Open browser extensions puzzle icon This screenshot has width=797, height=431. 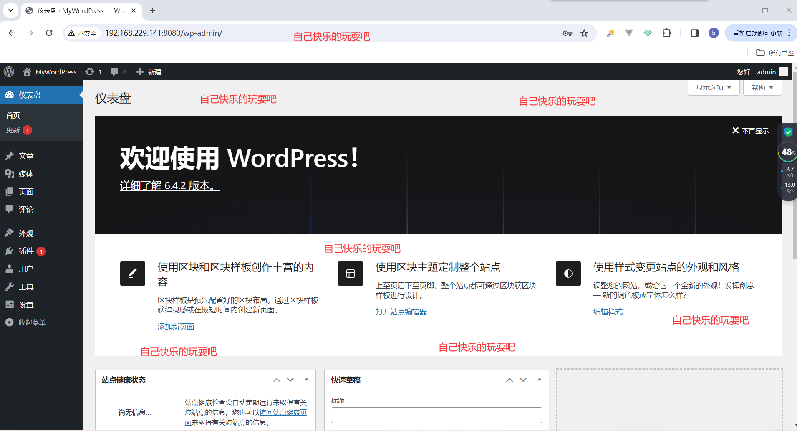click(667, 33)
